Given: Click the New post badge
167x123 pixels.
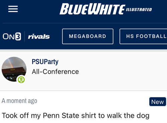Looking at the screenshot, I should point(158,102).
